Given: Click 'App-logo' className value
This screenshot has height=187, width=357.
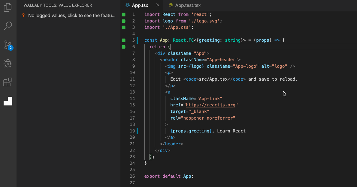Looking at the screenshot, I should [246, 66].
